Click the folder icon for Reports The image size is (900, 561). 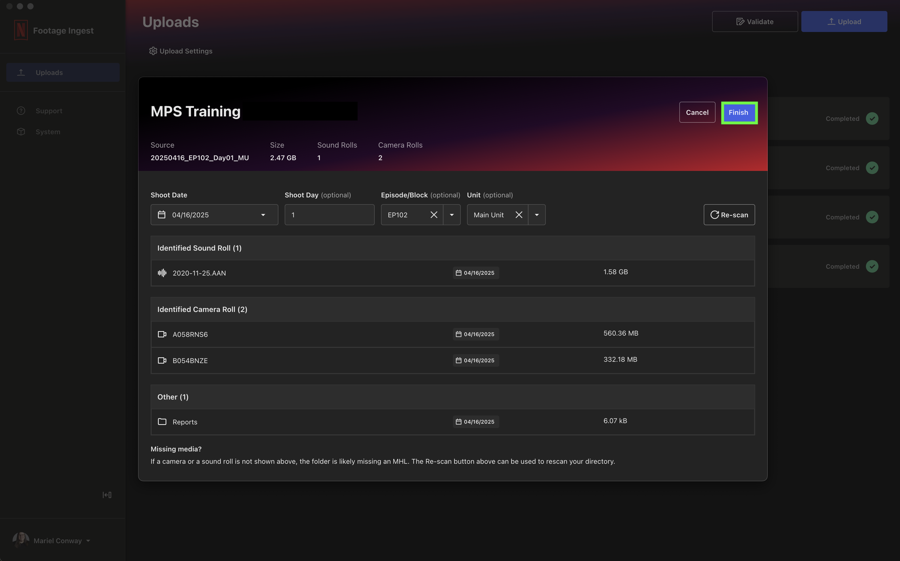tap(162, 422)
